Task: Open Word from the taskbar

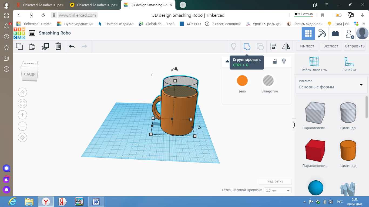Action: point(96,202)
